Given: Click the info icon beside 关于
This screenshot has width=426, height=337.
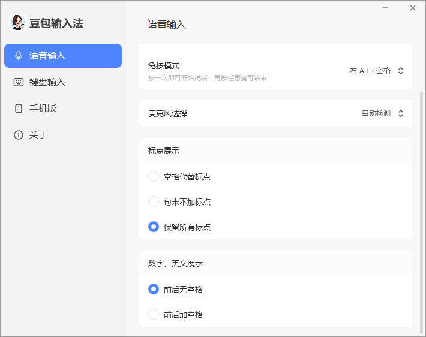Looking at the screenshot, I should pos(19,135).
